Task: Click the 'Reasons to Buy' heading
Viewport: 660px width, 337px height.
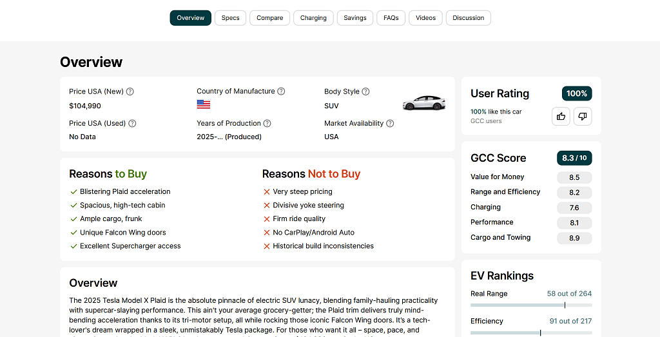Action: 108,174
